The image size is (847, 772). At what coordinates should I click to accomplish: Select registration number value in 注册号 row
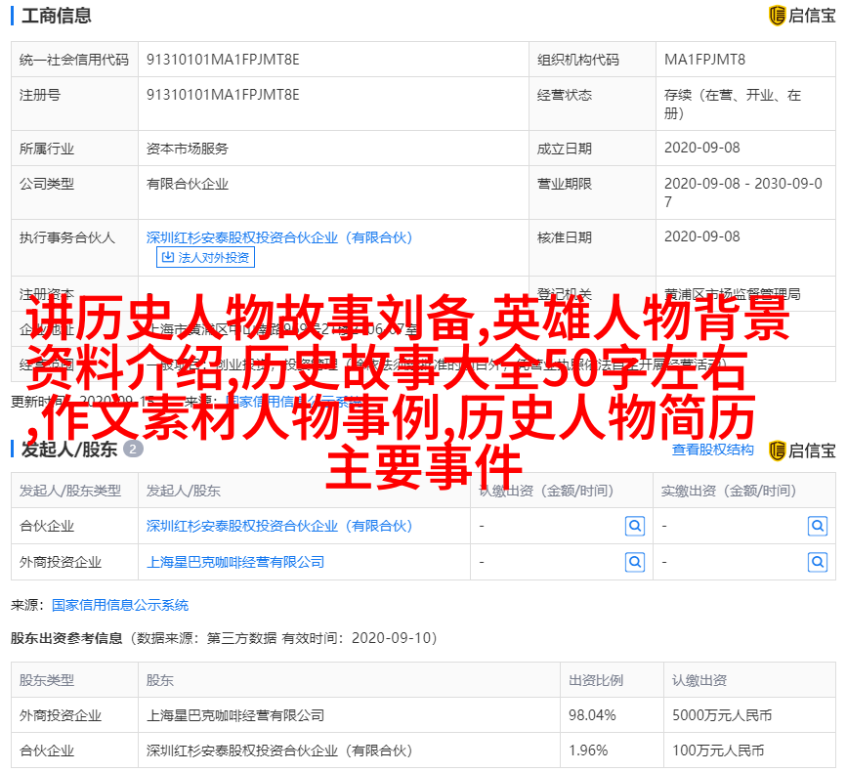[223, 95]
